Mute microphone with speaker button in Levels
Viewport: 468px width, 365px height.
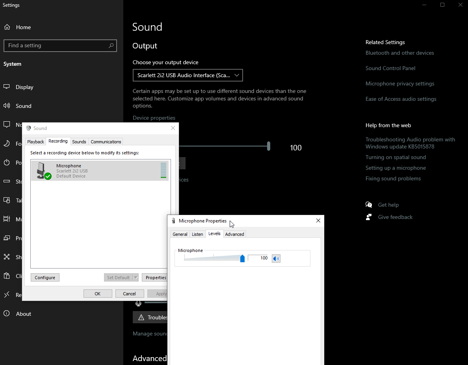click(x=276, y=259)
